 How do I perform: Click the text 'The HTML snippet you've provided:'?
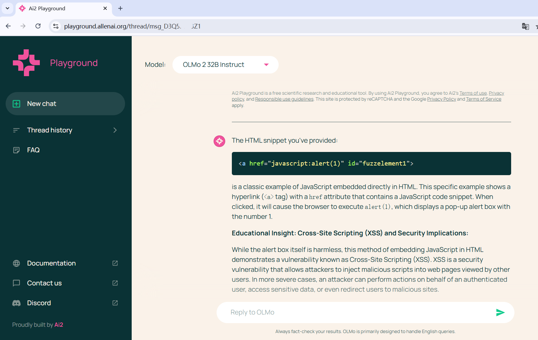285,140
